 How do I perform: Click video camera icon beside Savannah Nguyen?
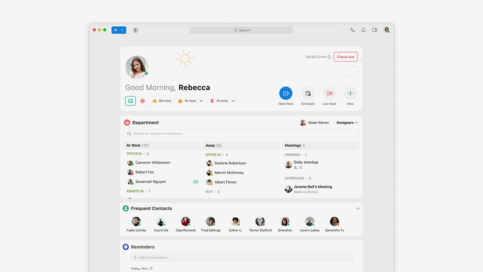[195, 182]
